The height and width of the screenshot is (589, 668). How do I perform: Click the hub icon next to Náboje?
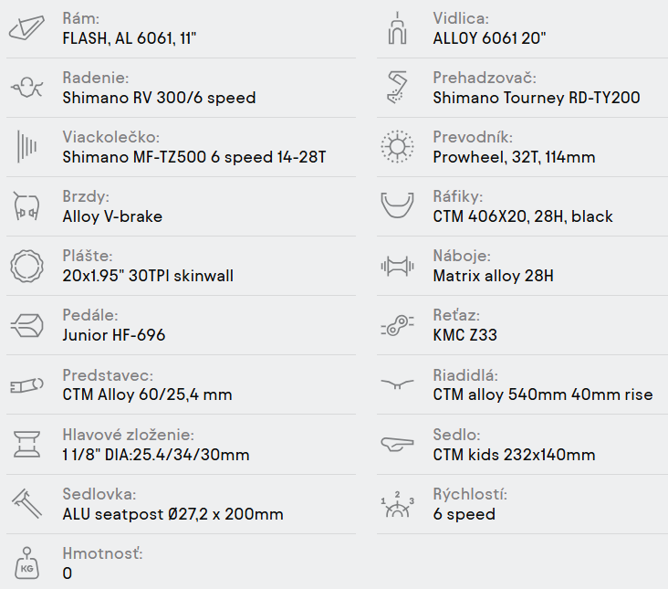tap(396, 266)
